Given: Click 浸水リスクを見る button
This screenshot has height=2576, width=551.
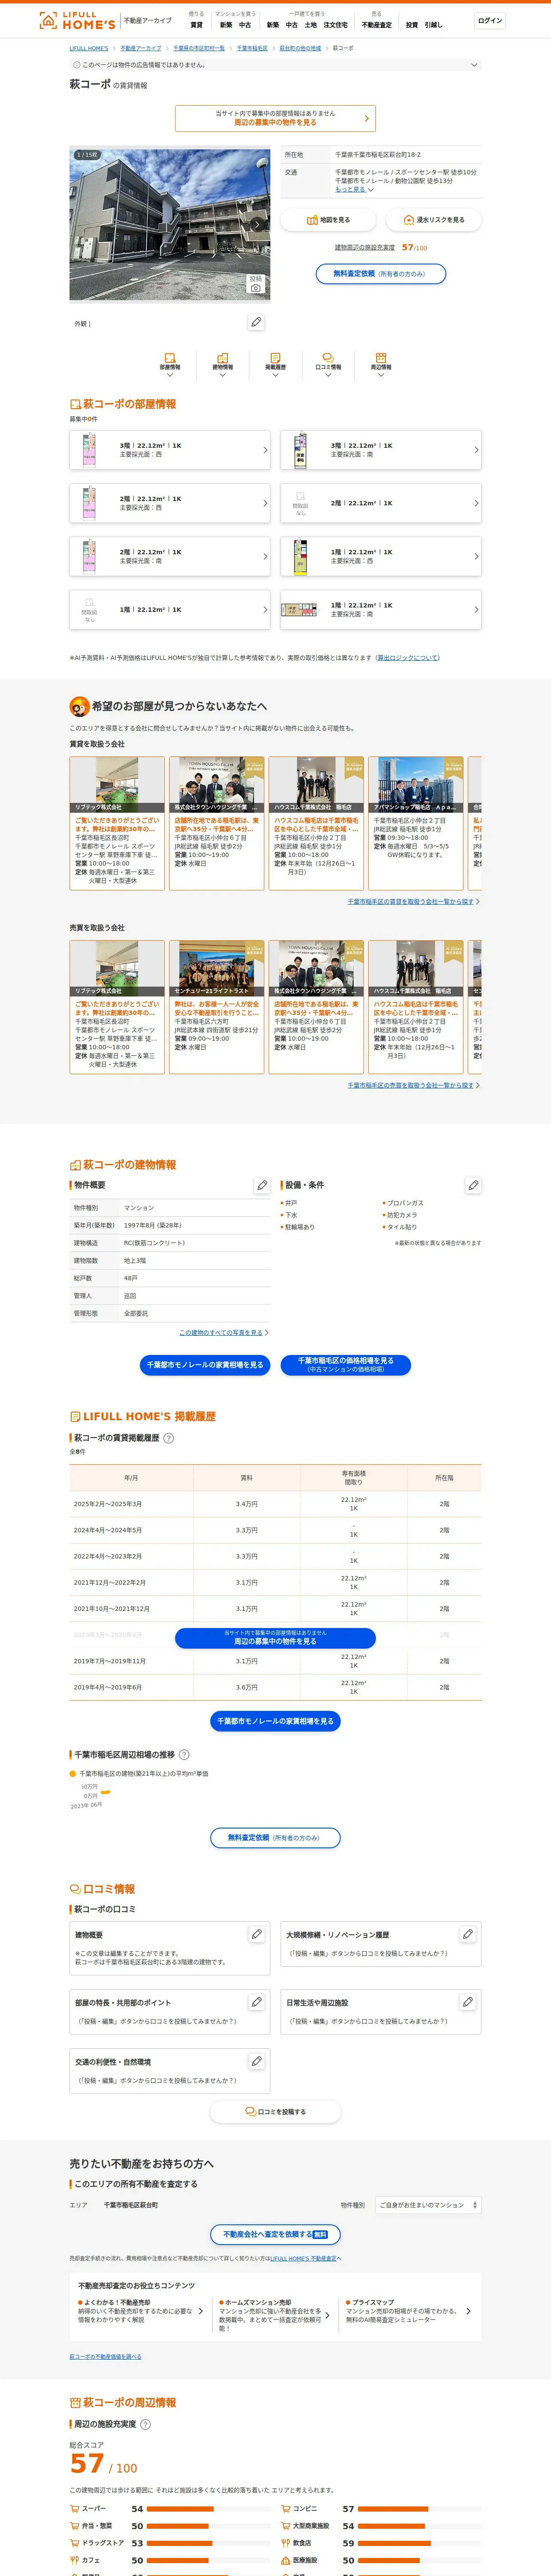Looking at the screenshot, I should (x=434, y=220).
